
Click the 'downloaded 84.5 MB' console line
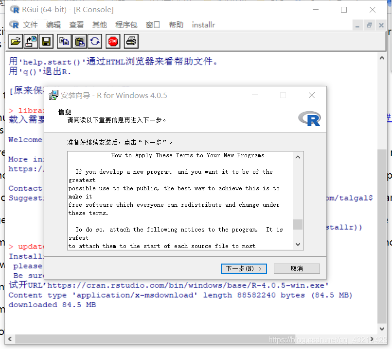[x=52, y=305]
